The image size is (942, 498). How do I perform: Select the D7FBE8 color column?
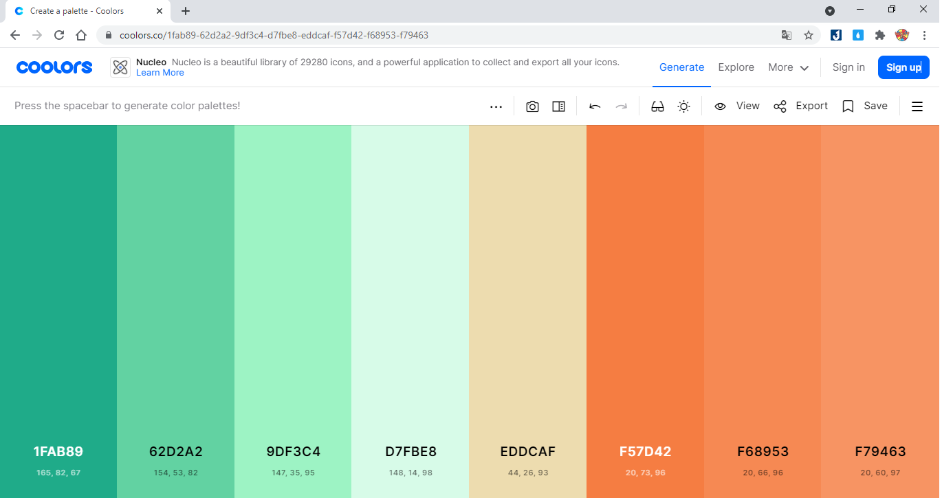[410, 312]
